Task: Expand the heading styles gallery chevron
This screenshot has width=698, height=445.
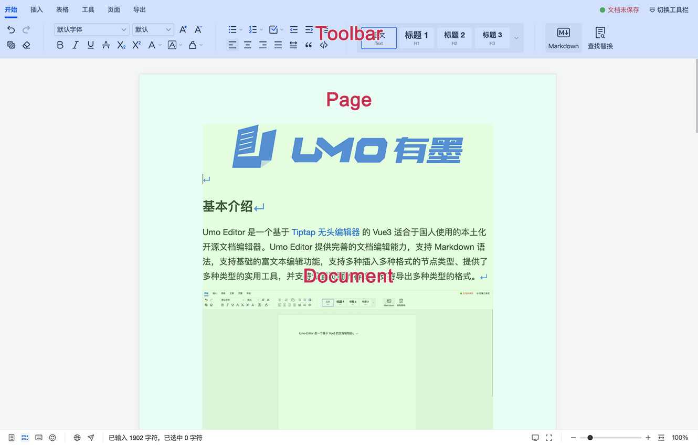Action: 516,38
